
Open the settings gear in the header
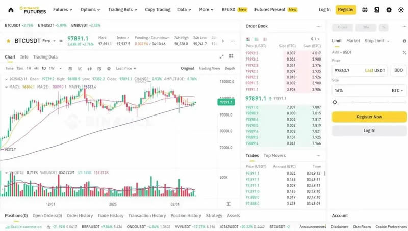389,10
